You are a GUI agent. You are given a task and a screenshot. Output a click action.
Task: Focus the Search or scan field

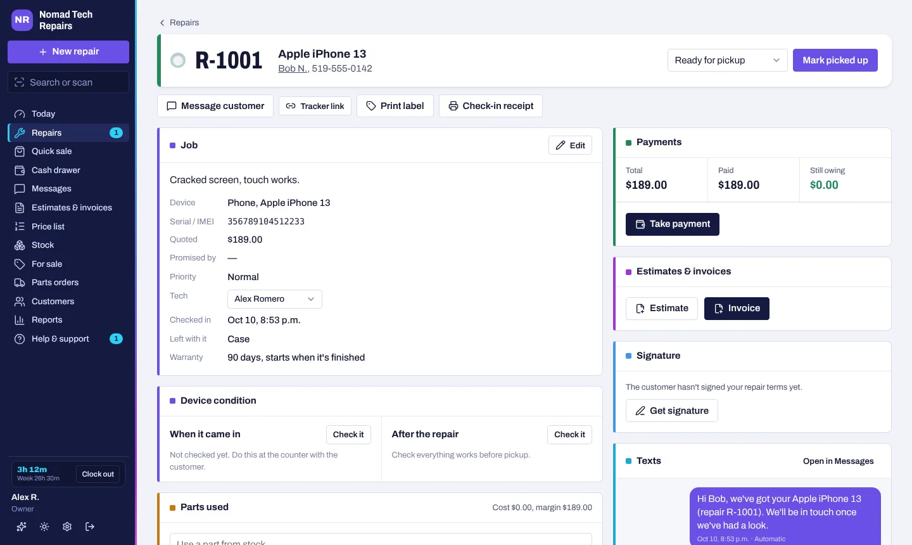coord(68,82)
